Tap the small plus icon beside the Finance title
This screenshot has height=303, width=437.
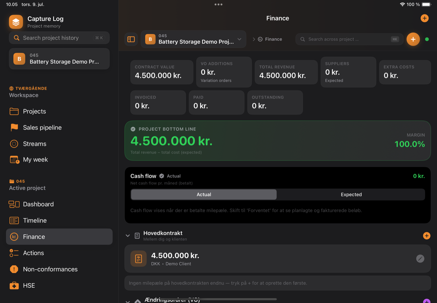coord(424,18)
